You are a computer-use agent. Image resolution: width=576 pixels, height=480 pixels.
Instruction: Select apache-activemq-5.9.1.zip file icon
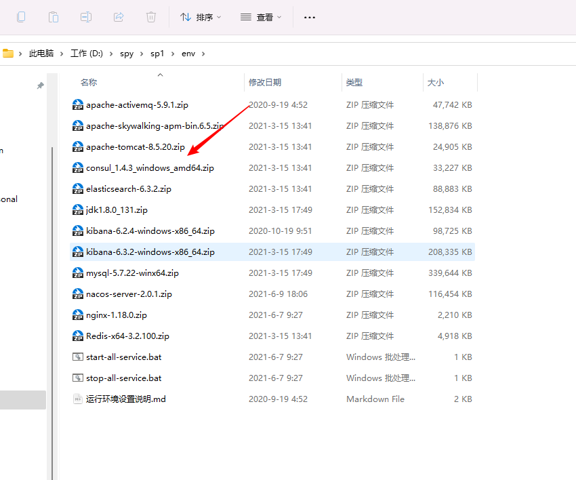pos(78,105)
